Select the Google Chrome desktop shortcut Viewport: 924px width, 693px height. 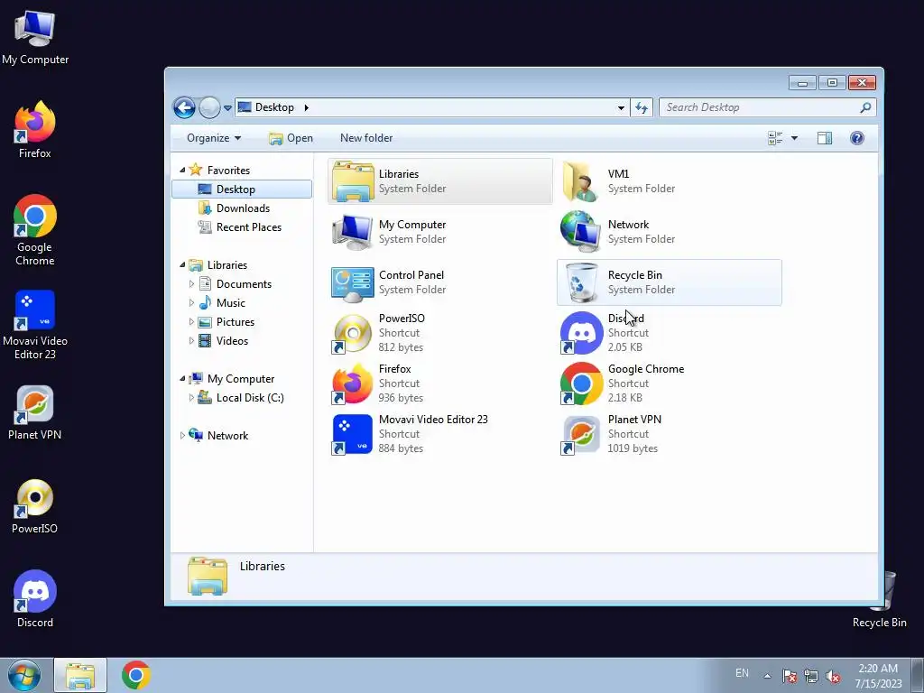tap(35, 230)
